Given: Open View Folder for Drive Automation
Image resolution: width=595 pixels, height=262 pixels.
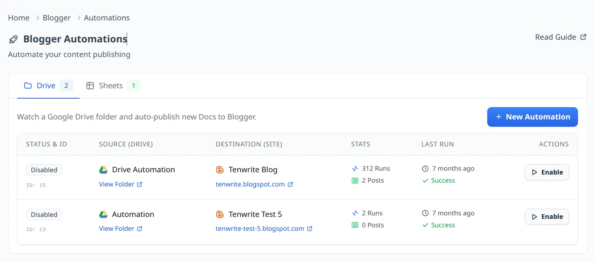Looking at the screenshot, I should (117, 184).
